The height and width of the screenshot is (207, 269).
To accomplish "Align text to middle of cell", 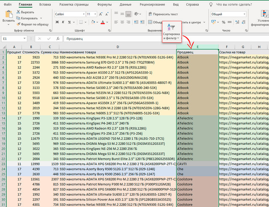I will pos(122,14).
